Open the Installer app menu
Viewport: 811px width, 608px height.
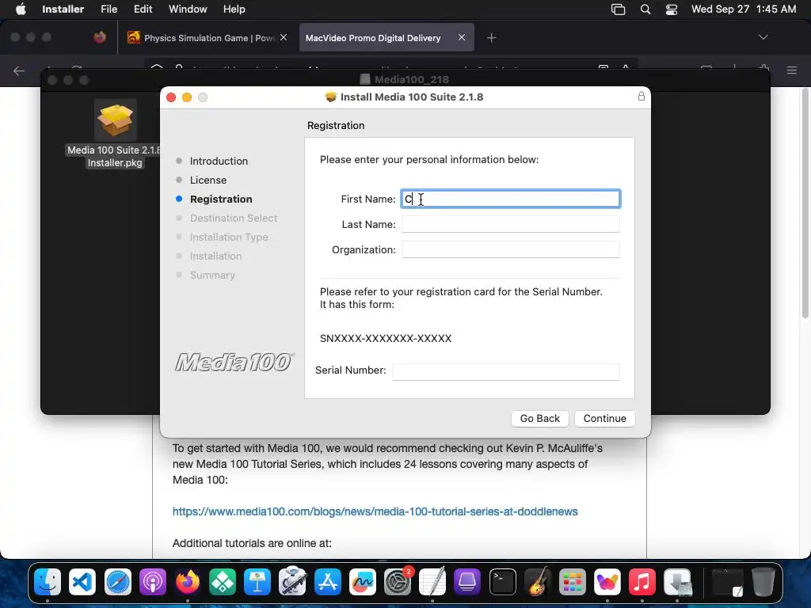pos(63,9)
